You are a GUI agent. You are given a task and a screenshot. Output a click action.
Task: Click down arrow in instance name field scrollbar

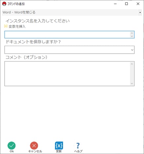(132, 36)
